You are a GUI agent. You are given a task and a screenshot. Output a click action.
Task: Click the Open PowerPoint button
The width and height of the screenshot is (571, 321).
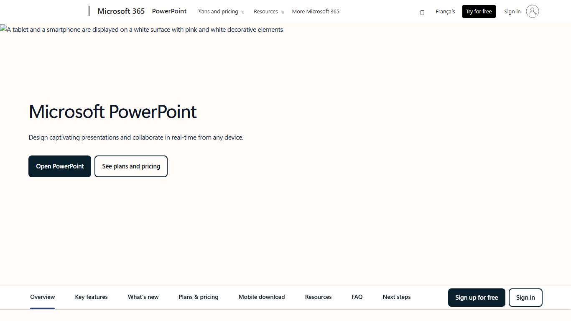pyautogui.click(x=60, y=166)
